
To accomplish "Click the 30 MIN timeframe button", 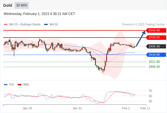I will [x=22, y=5].
